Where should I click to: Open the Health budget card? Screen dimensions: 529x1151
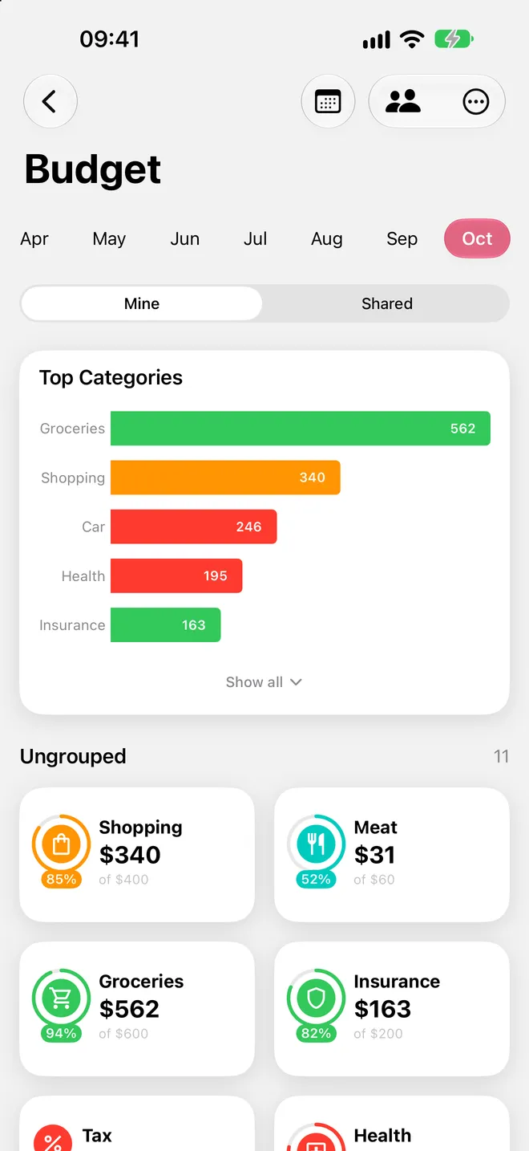392,1124
